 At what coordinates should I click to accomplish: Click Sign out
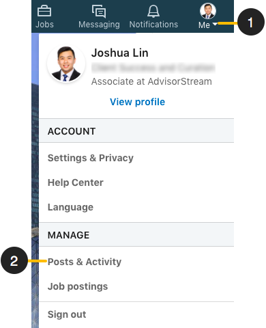click(x=67, y=314)
